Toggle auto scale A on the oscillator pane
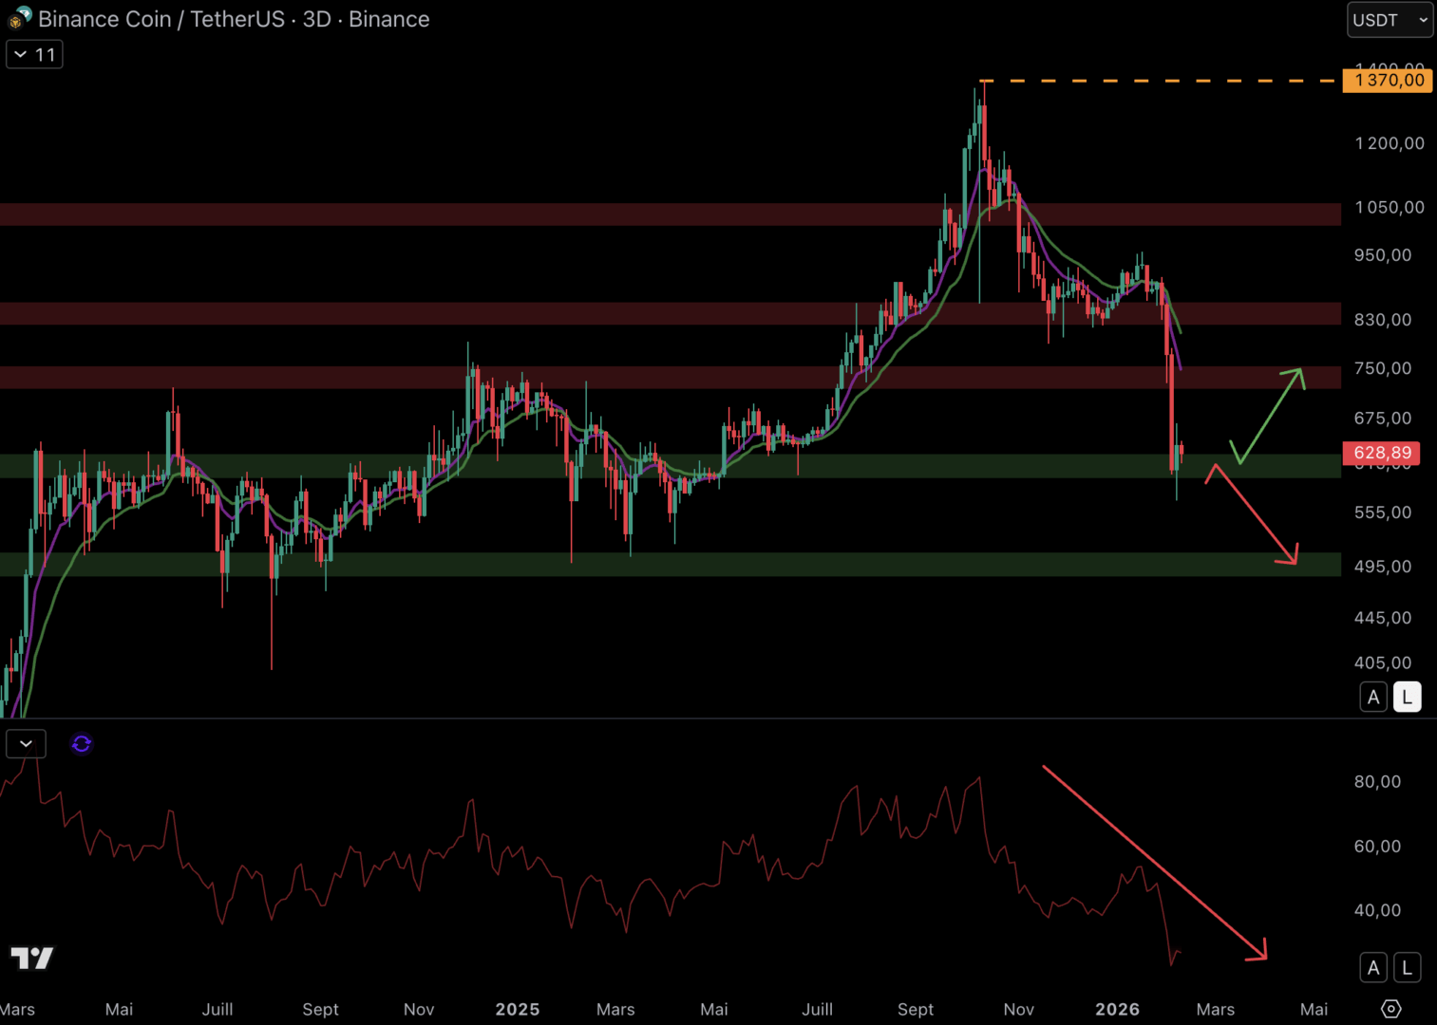 (x=1373, y=968)
